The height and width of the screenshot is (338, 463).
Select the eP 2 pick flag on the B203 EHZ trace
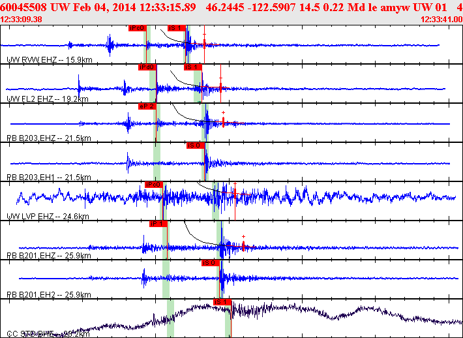147,106
